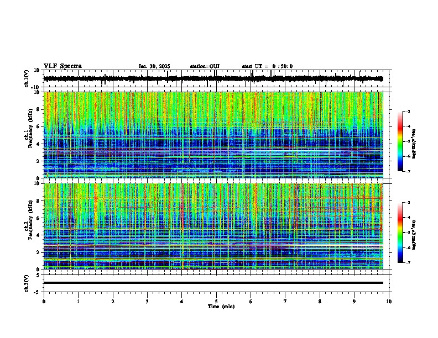Click the ch.3(V) flat black trace
Screen dimensions: 438x338
(213, 283)
